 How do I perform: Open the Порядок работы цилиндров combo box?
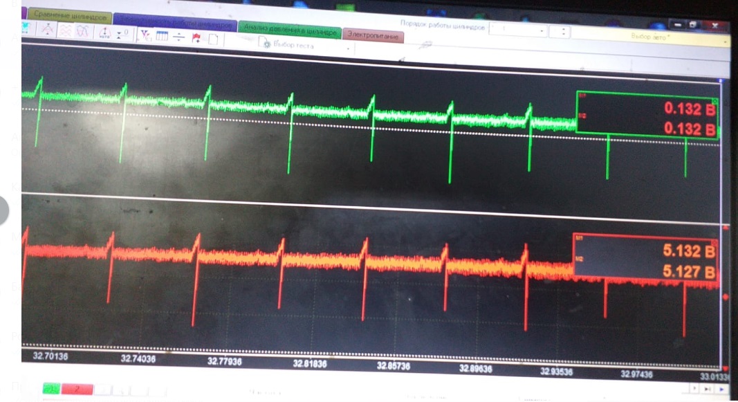[x=518, y=30]
